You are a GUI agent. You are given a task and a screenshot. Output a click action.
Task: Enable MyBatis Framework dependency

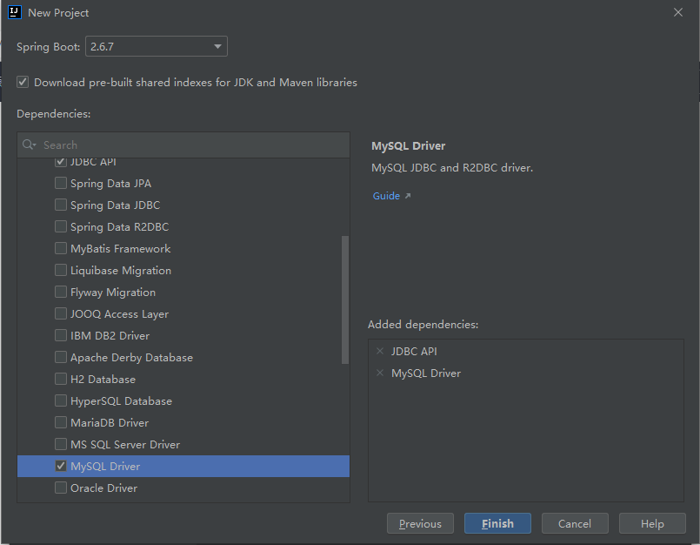(61, 248)
